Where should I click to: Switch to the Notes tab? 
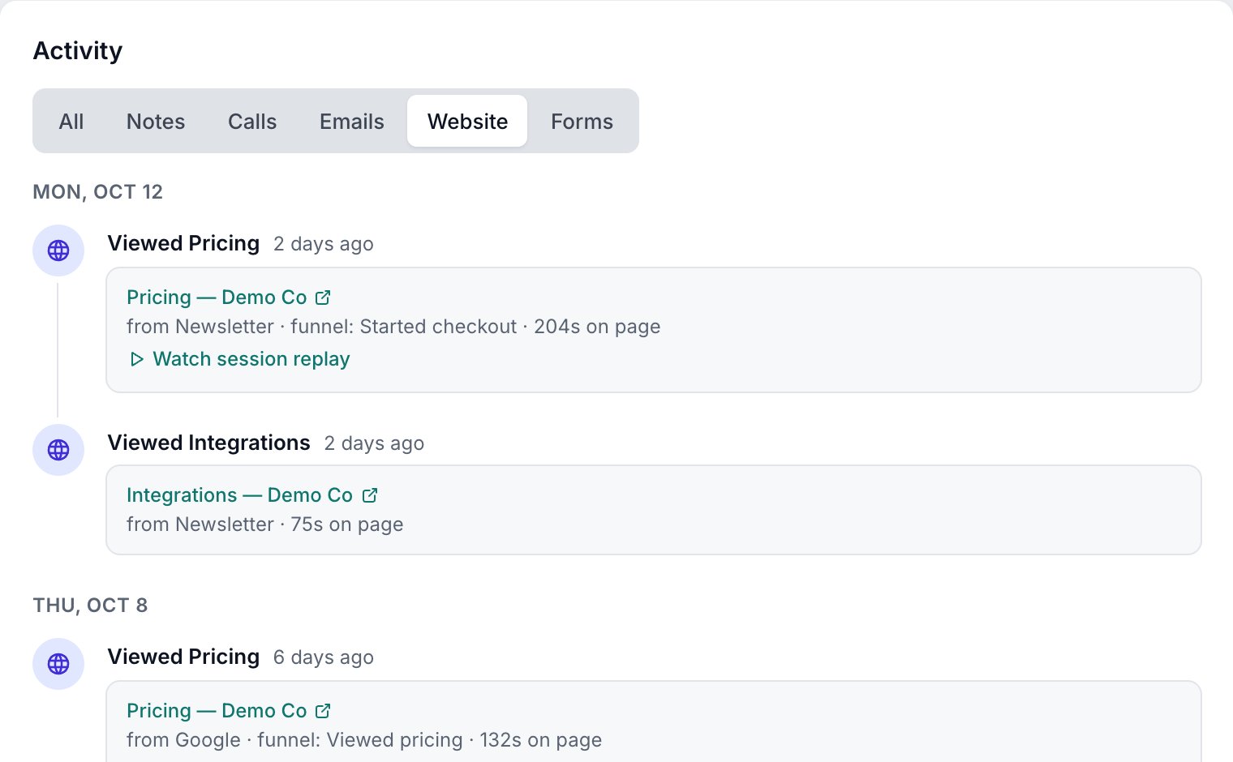(156, 121)
